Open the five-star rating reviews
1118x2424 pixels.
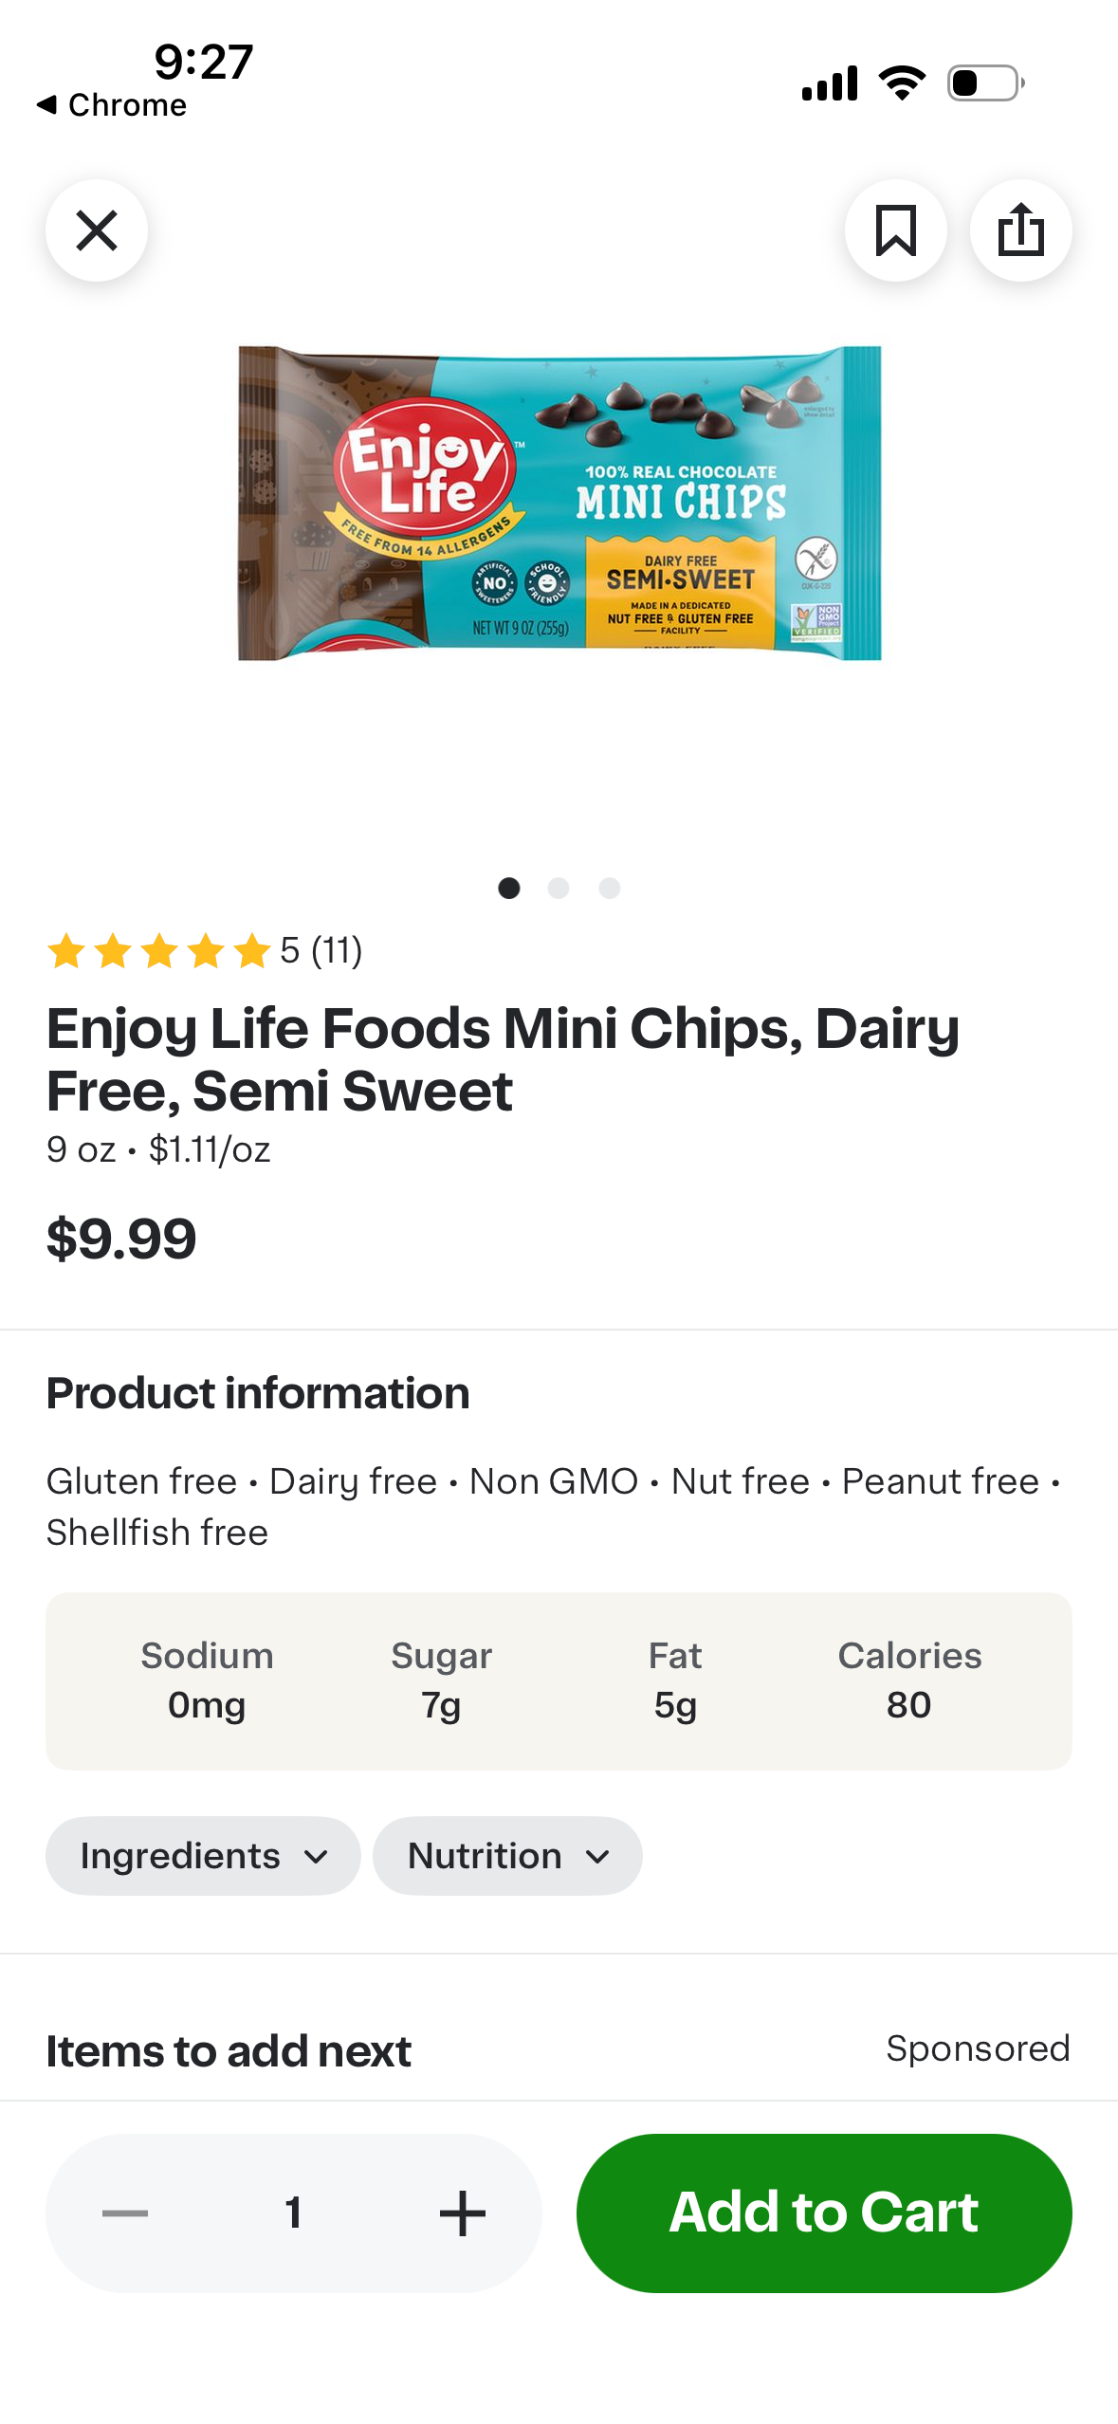pyautogui.click(x=205, y=950)
